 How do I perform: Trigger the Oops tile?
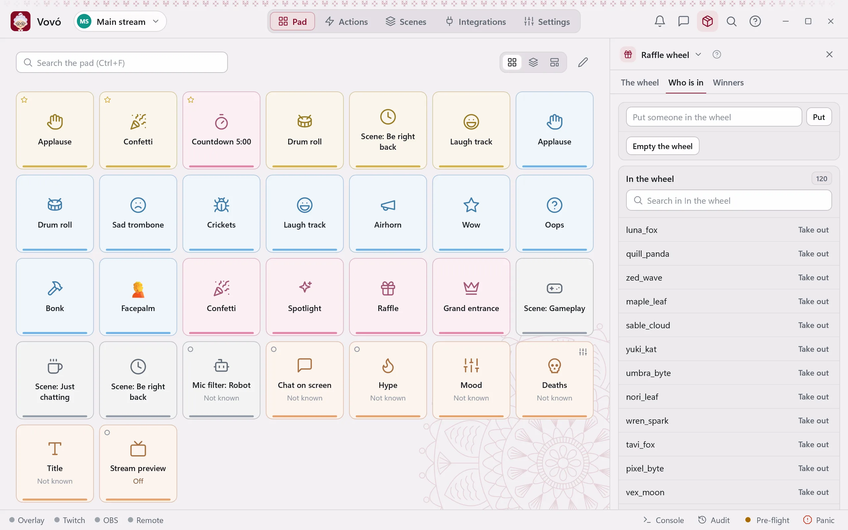point(555,213)
